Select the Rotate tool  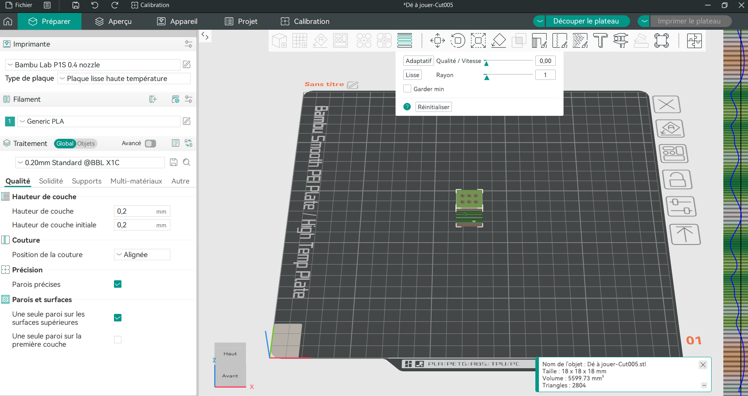(x=458, y=40)
